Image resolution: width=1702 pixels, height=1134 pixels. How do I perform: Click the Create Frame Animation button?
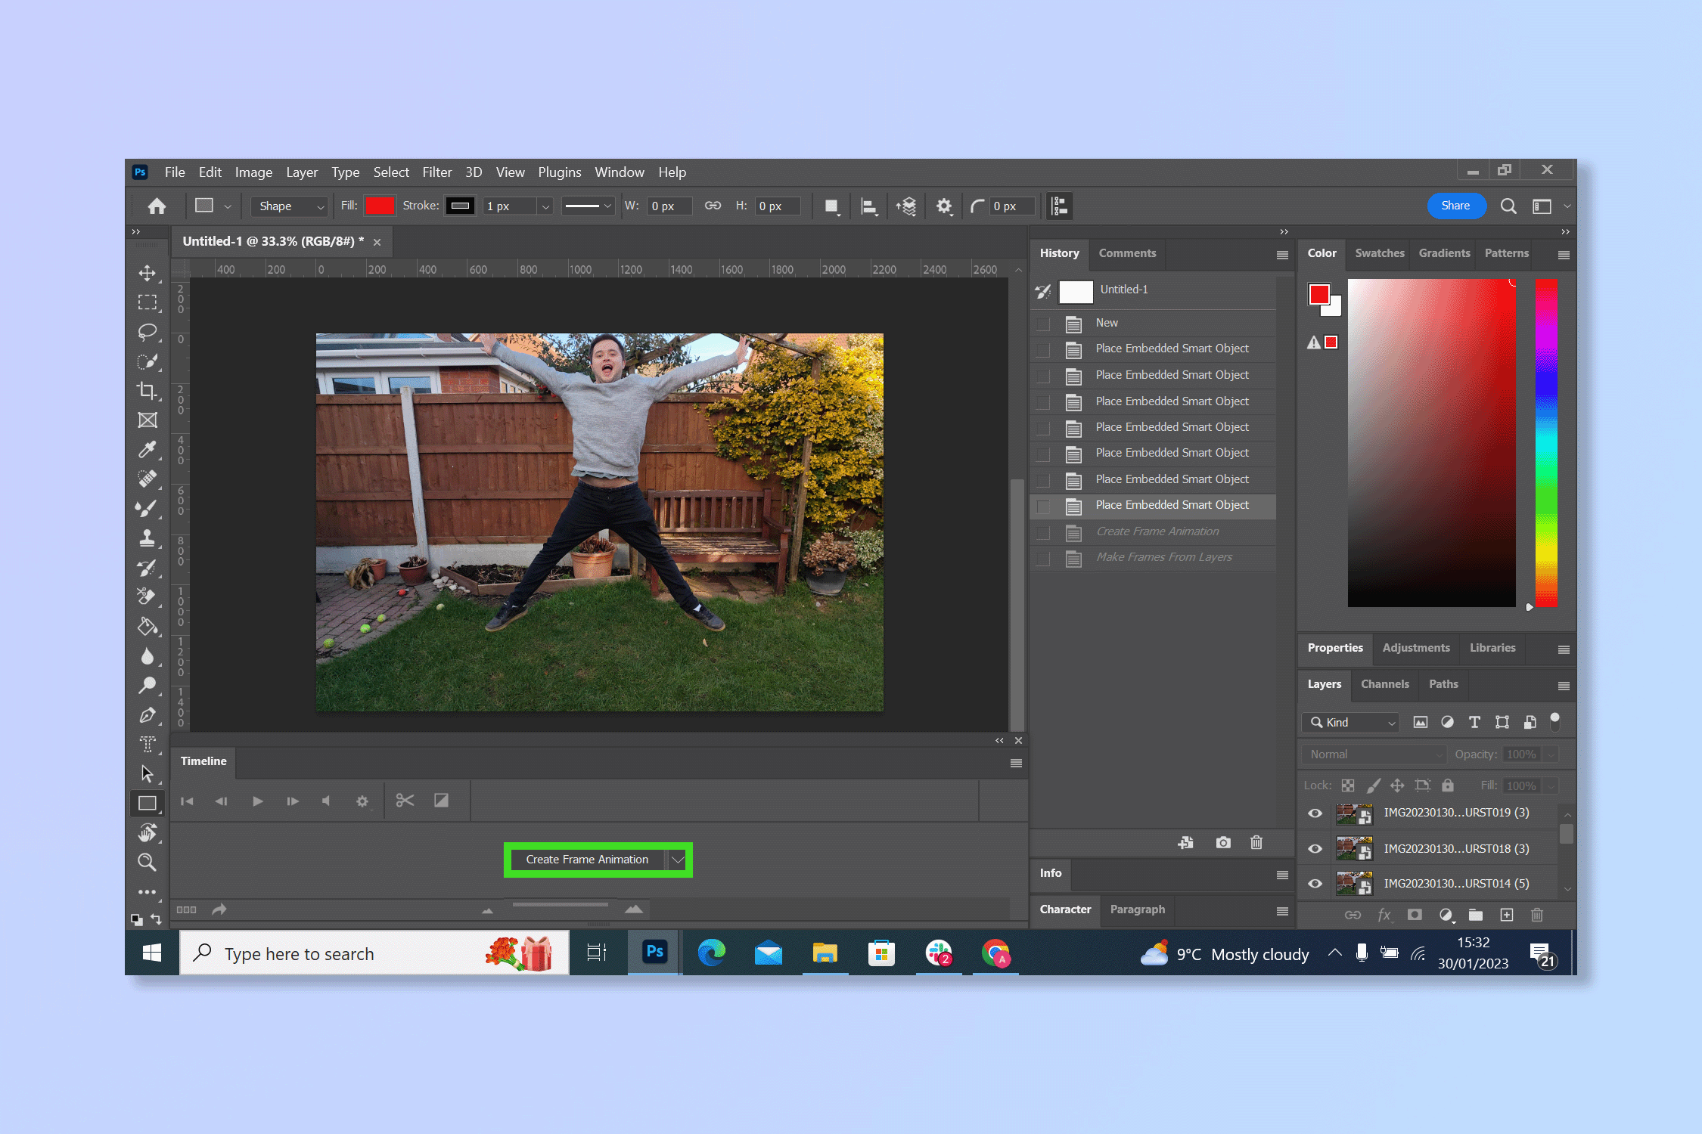tap(588, 860)
